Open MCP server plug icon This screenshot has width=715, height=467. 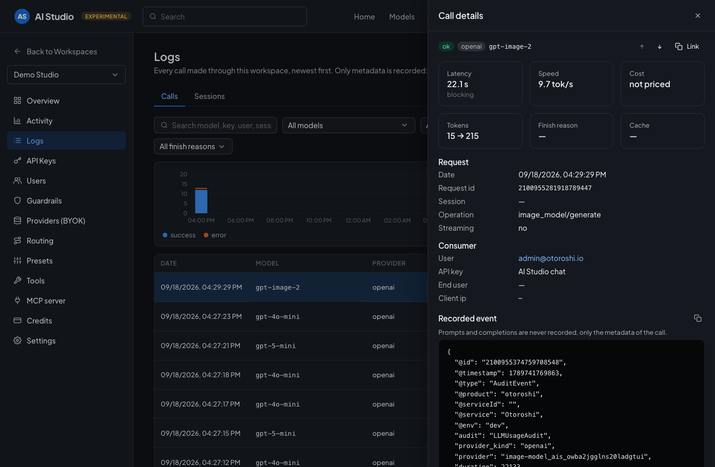point(17,300)
